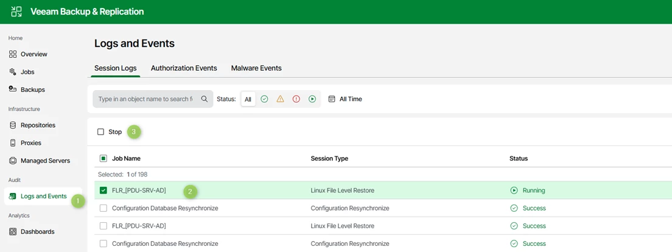Click the Backups icon in sidebar
This screenshot has height=252, width=672.
13,89
